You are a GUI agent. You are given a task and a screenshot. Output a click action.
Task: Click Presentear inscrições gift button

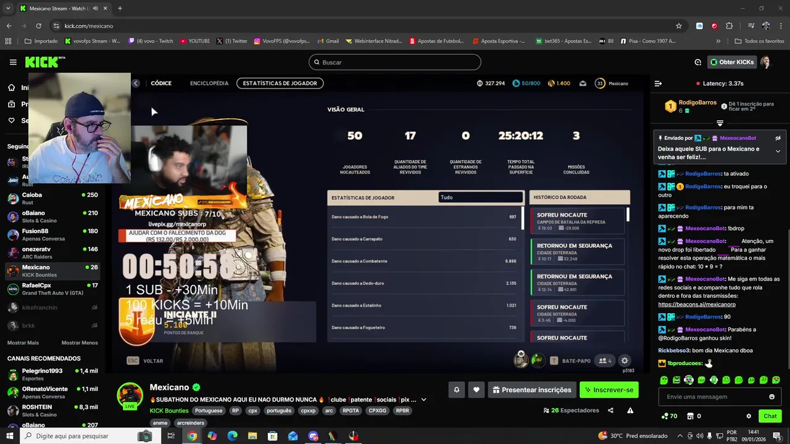531,390
